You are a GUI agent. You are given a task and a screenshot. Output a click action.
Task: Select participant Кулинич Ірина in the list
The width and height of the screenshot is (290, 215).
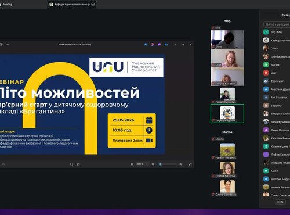click(x=277, y=146)
